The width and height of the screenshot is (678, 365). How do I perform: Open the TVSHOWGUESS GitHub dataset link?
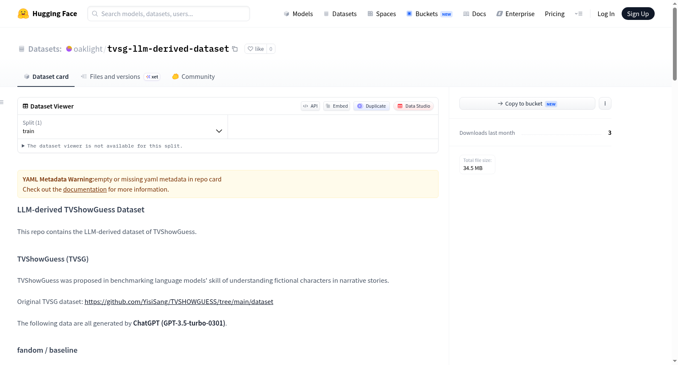point(179,302)
